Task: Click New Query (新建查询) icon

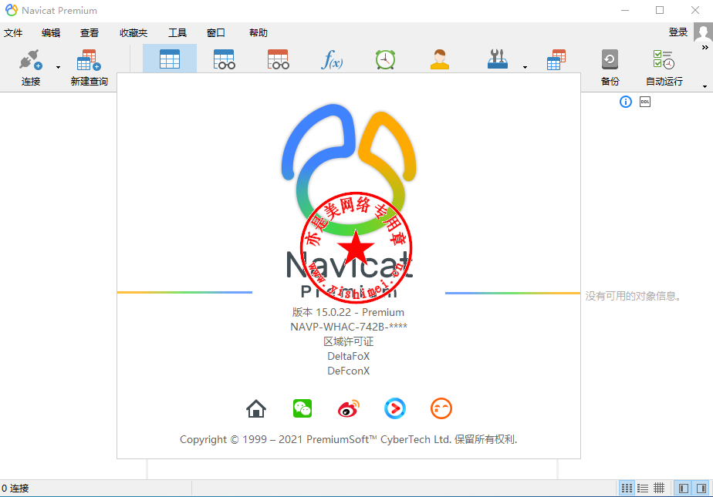Action: (90, 60)
